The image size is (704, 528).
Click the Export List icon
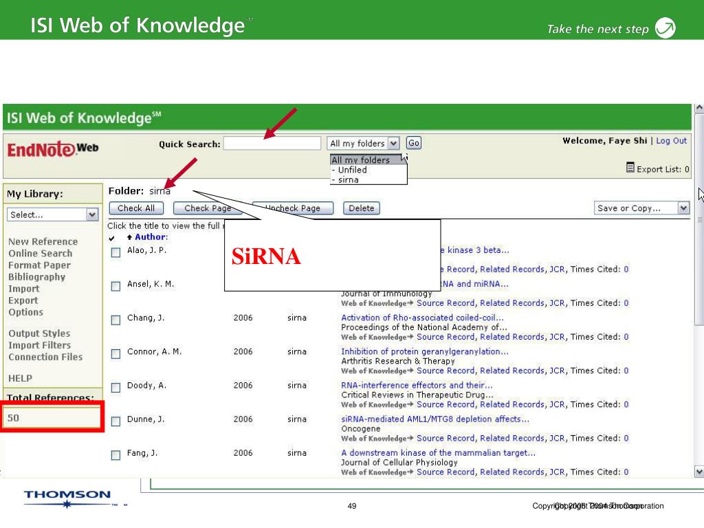(x=630, y=168)
